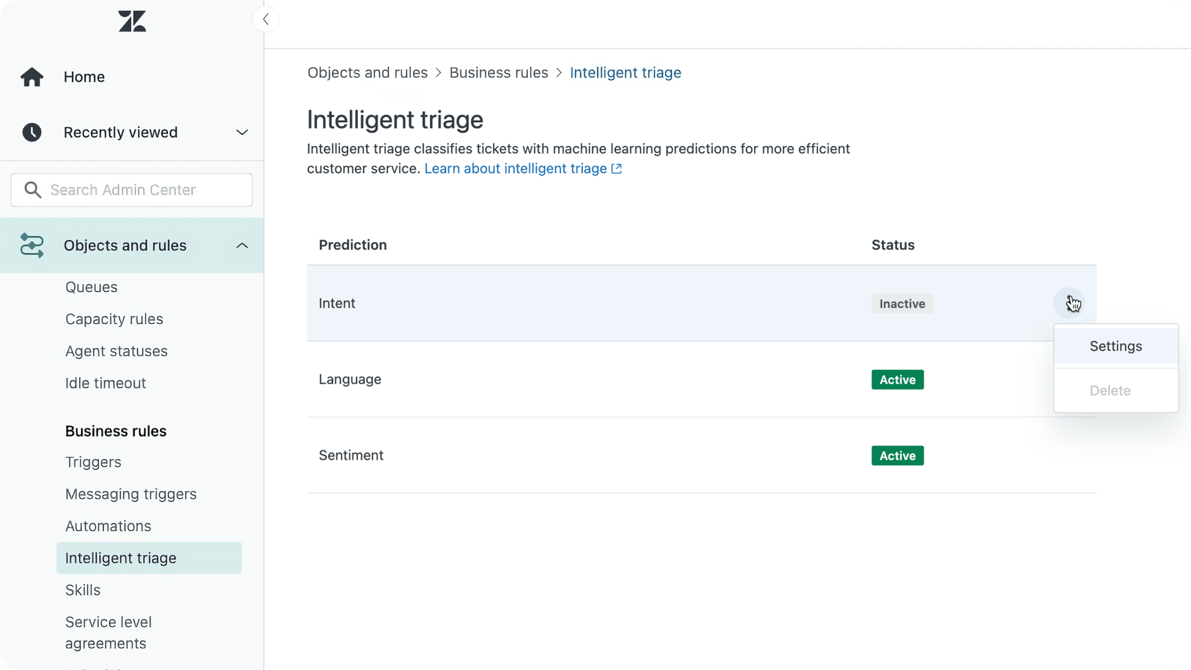Expand the Recently viewed chevron
This screenshot has height=670, width=1191.
pyautogui.click(x=242, y=132)
